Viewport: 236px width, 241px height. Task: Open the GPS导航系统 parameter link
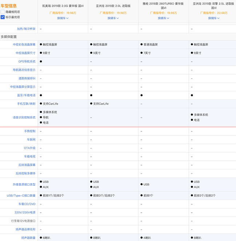click(x=27, y=61)
